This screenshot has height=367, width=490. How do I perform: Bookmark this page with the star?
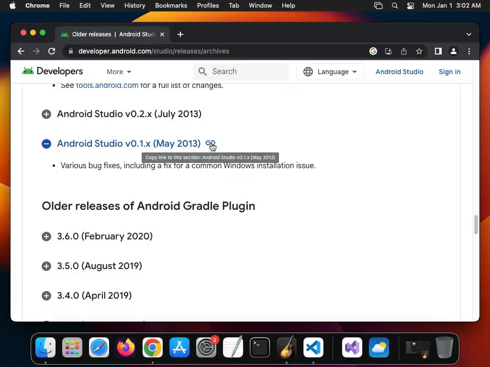(x=419, y=51)
